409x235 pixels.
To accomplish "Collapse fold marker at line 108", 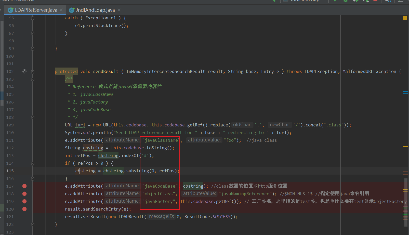I will coord(32,117).
